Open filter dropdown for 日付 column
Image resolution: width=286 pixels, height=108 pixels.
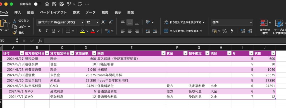(22, 53)
